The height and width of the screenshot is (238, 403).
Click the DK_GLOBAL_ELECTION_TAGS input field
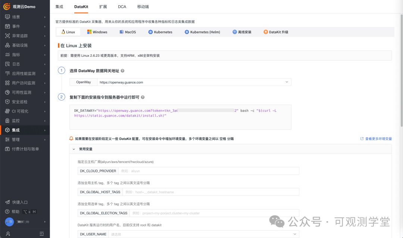[x=214, y=213]
